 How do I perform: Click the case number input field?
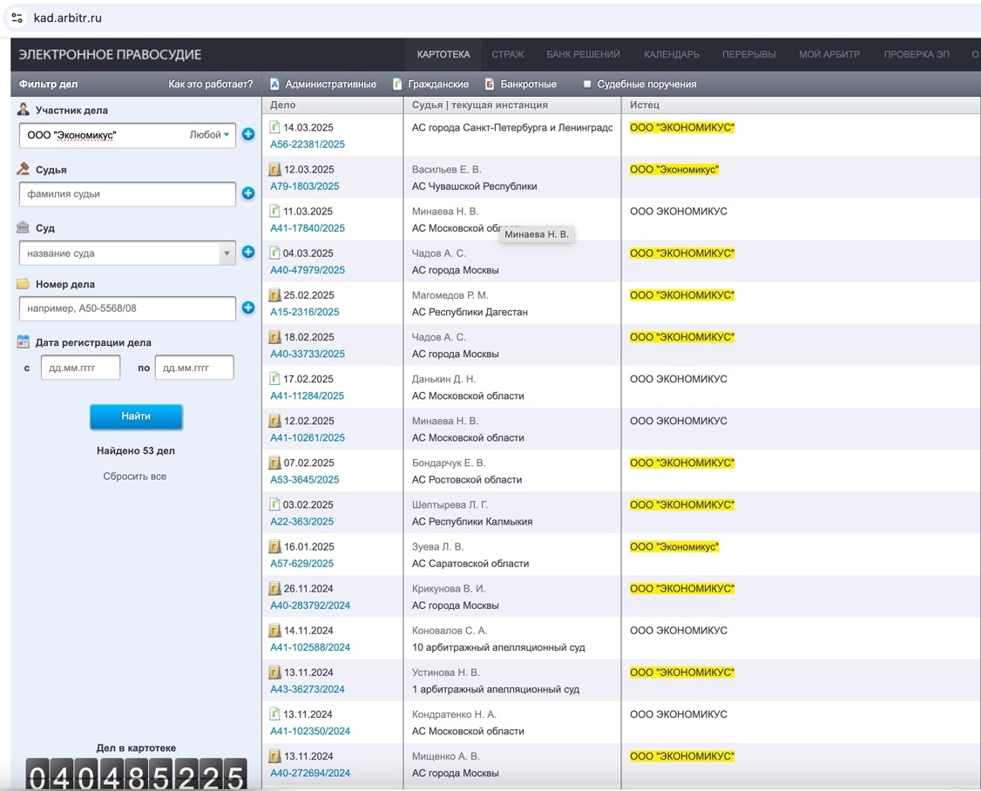point(127,308)
